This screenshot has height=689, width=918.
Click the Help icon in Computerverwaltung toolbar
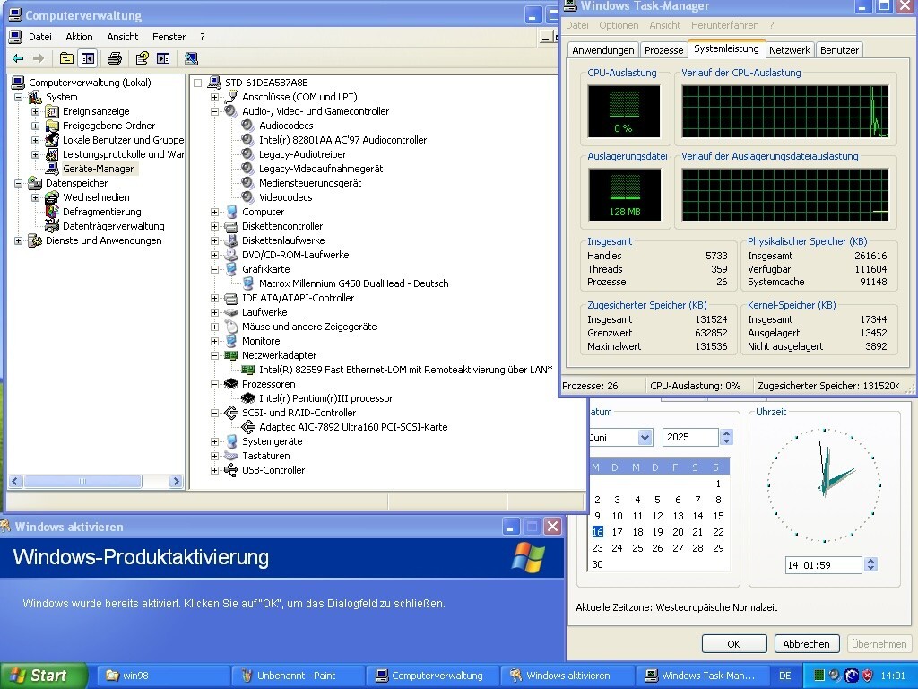[x=143, y=58]
